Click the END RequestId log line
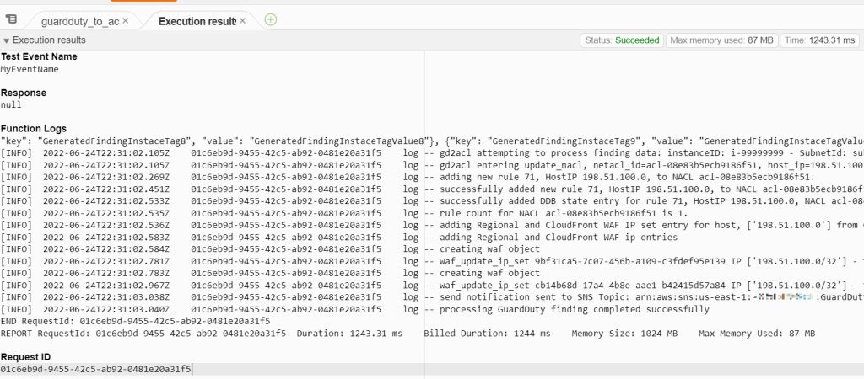Screen dimensions: 864x379 pos(136,321)
